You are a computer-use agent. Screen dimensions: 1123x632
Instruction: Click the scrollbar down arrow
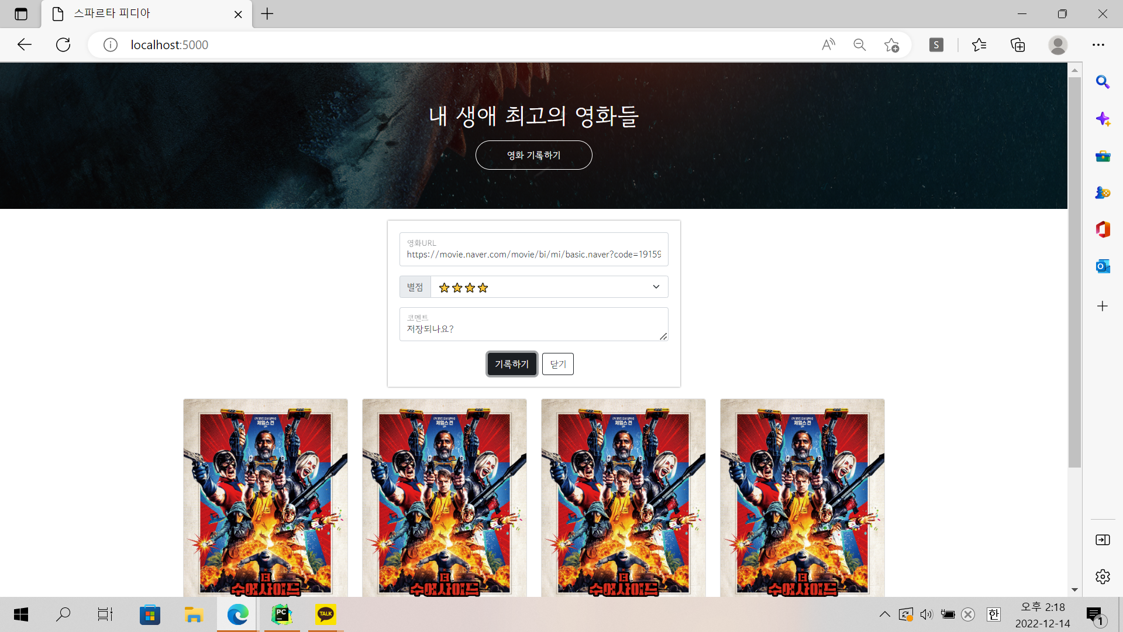pos(1074,590)
